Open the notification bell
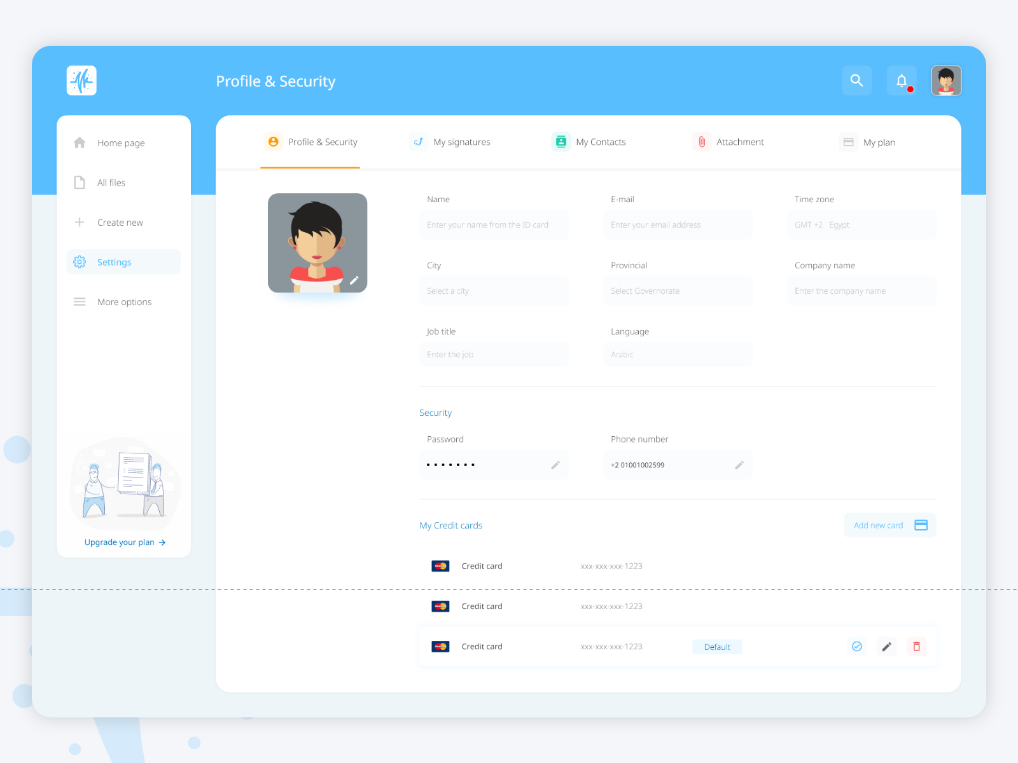Viewport: 1018px width, 763px height. 901,80
